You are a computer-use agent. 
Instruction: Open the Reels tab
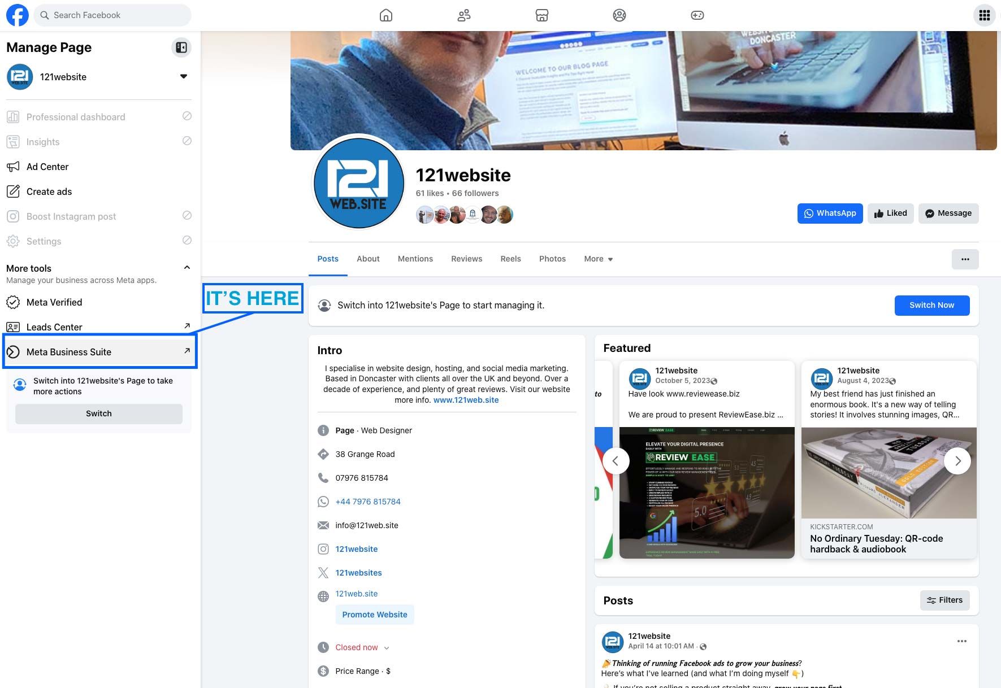click(511, 259)
